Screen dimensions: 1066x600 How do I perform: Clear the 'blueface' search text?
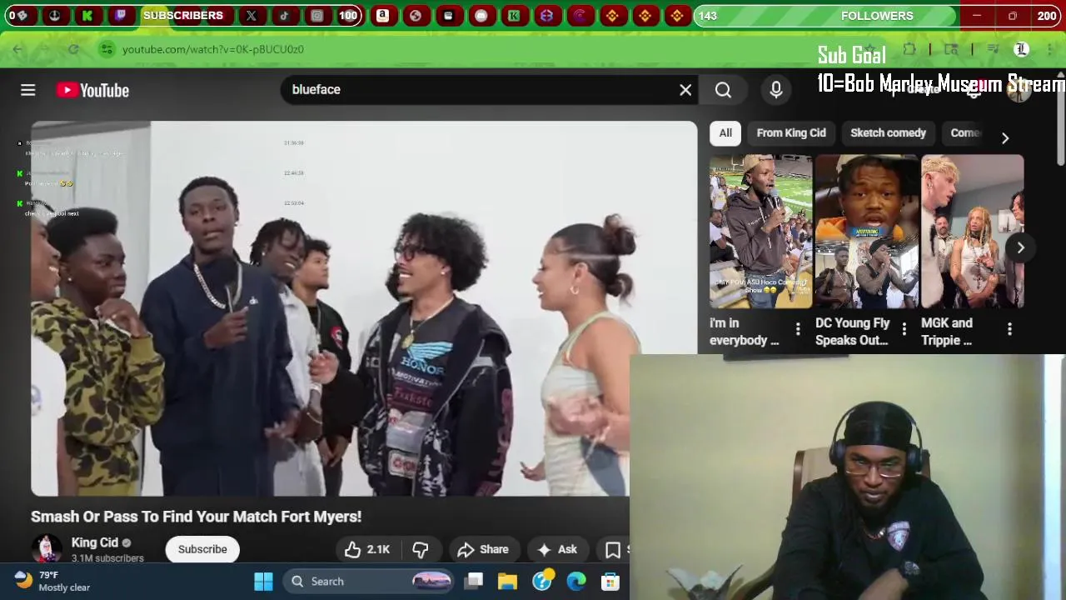click(685, 90)
